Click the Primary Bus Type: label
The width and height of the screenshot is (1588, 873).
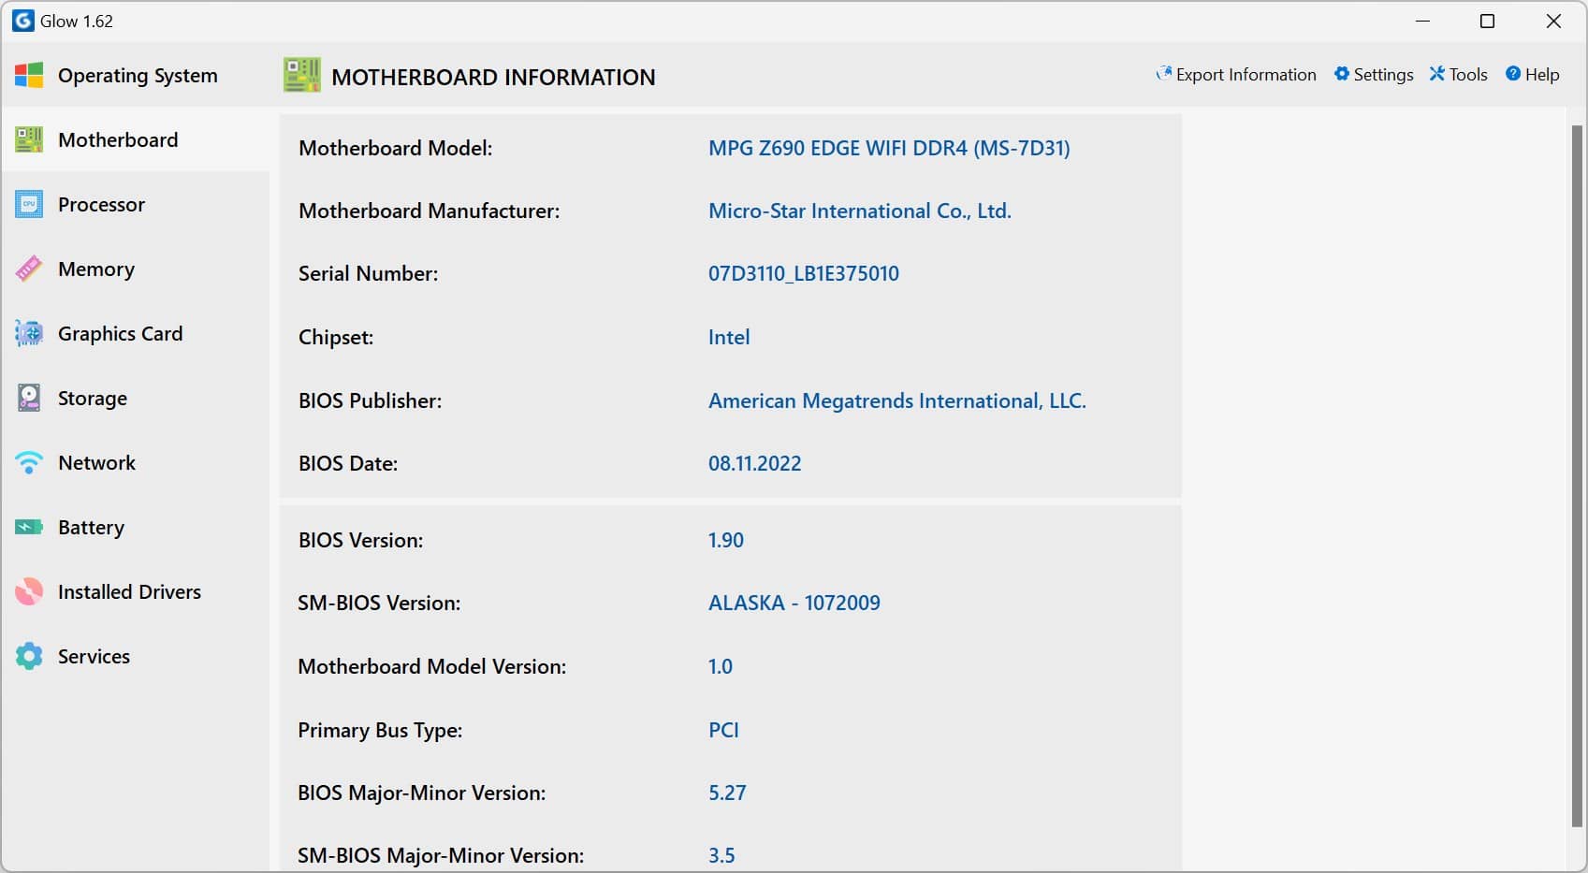tap(380, 730)
